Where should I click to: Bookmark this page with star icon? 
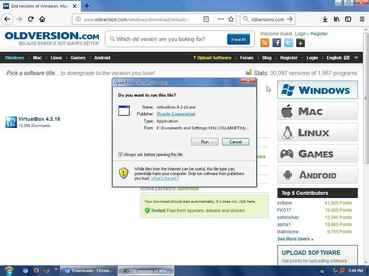pyautogui.click(x=231, y=19)
